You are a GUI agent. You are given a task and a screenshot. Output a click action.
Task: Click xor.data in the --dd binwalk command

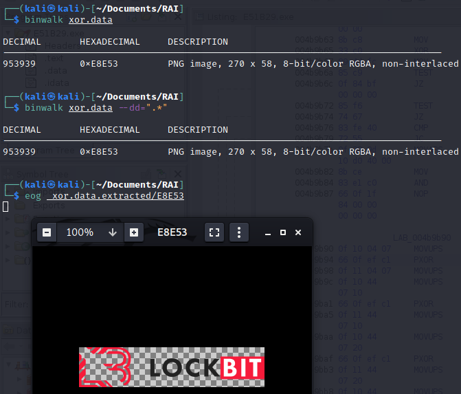[x=91, y=108]
